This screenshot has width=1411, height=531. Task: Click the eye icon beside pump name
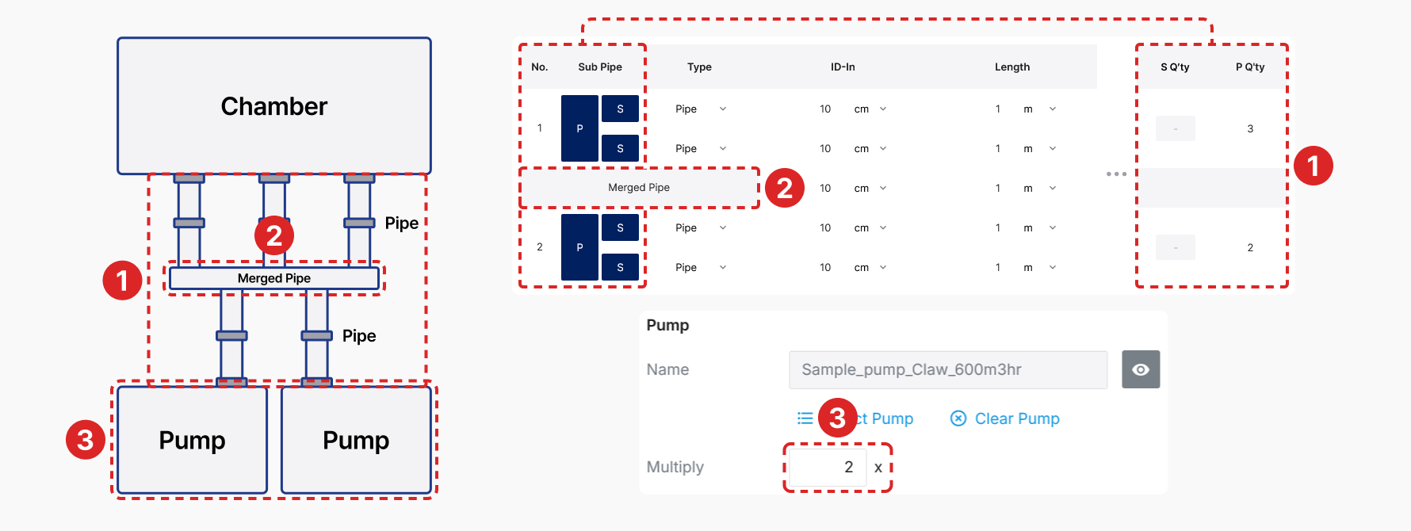click(x=1141, y=369)
